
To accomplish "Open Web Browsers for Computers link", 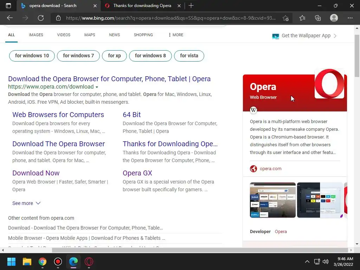I will pos(58,115).
